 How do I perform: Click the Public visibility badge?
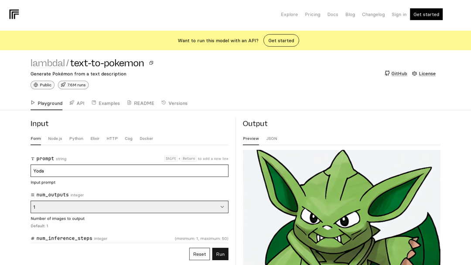point(42,85)
